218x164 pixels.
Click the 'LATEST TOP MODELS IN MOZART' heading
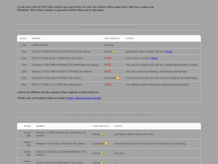point(109,27)
